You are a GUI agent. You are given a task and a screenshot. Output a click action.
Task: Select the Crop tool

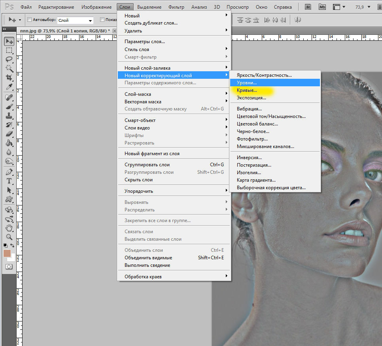pyautogui.click(x=9, y=78)
